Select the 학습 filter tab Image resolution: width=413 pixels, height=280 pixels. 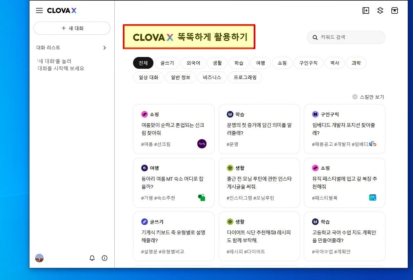pos(239,63)
